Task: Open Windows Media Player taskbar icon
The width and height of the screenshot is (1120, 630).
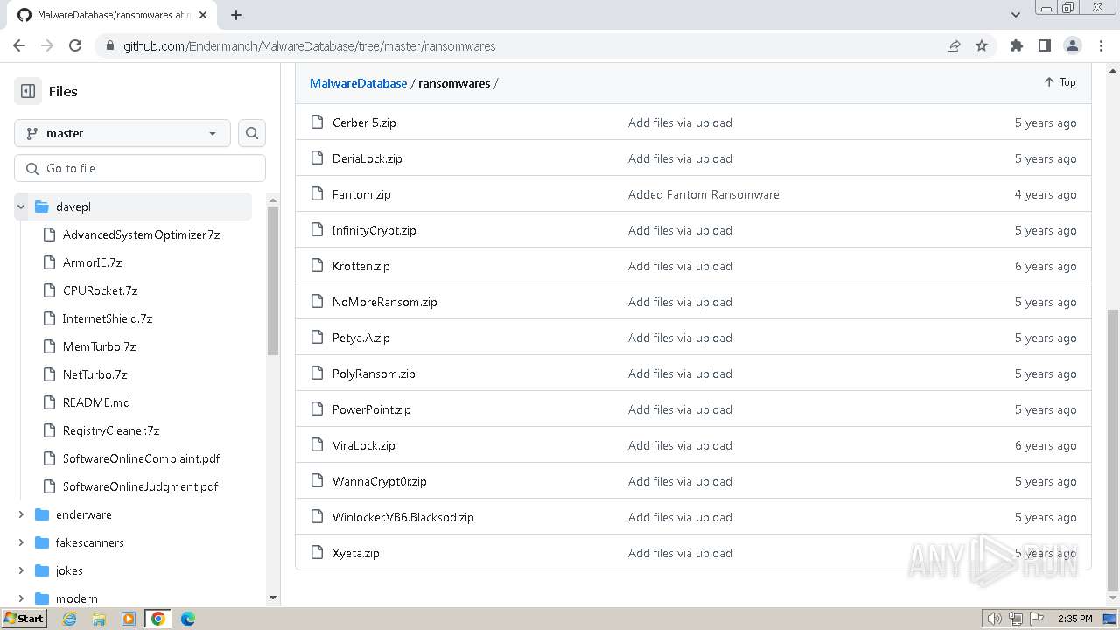Action: coord(129,619)
